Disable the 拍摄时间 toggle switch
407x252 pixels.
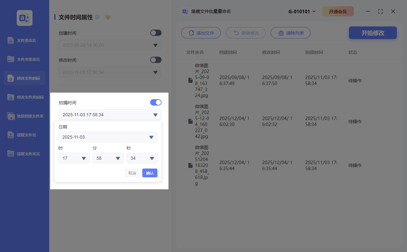click(156, 102)
